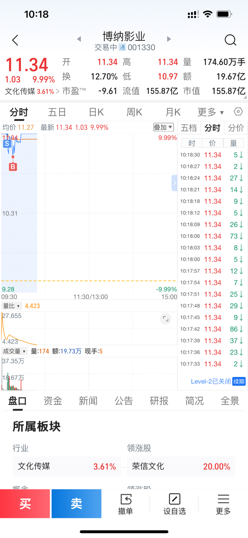Open the 新闻 info tab
This screenshot has height=538, width=248.
[x=88, y=401]
